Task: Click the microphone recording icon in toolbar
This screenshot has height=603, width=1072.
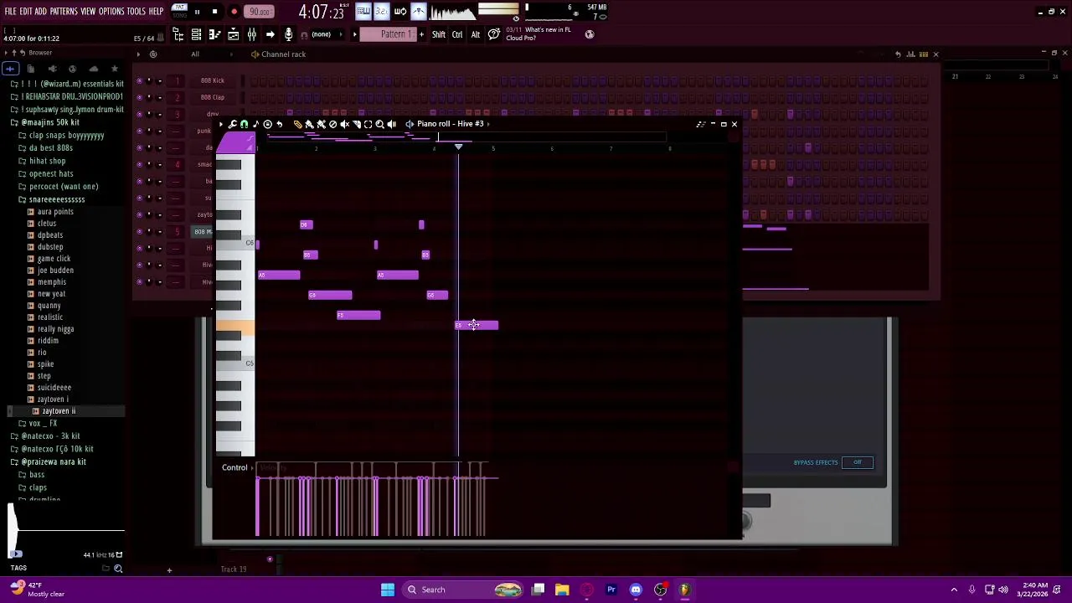Action: pyautogui.click(x=288, y=34)
